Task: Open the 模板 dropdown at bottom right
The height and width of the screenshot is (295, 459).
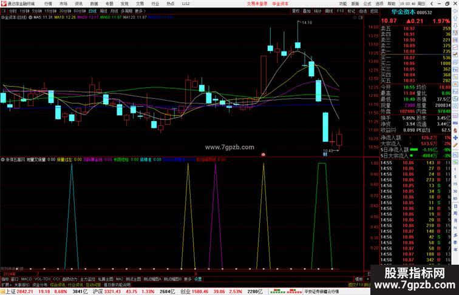Action: click(359, 279)
